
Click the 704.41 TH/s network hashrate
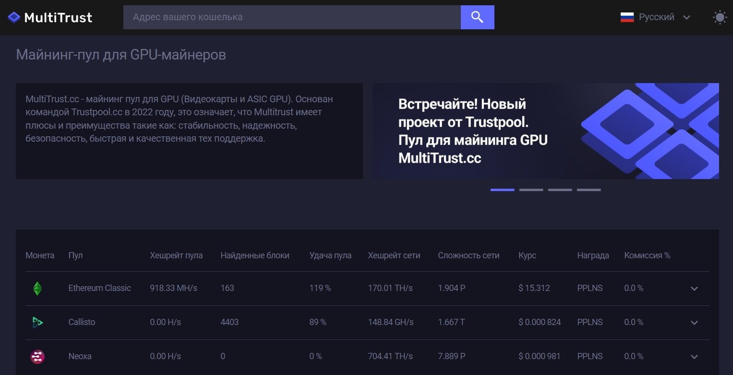[390, 356]
